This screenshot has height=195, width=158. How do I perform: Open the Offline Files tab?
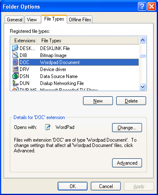point(80,20)
